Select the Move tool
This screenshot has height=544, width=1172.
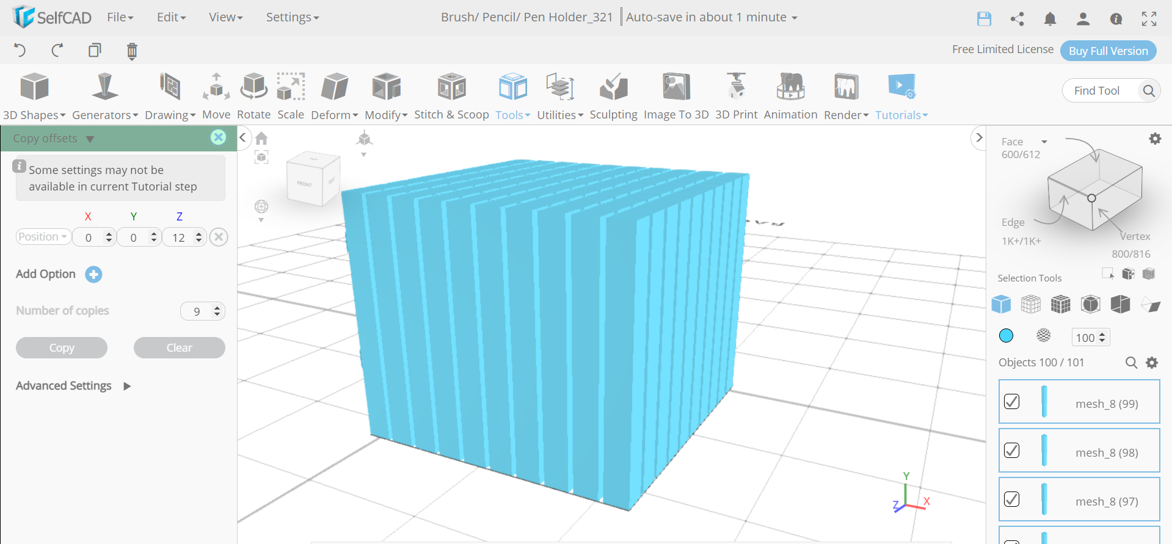(x=216, y=96)
